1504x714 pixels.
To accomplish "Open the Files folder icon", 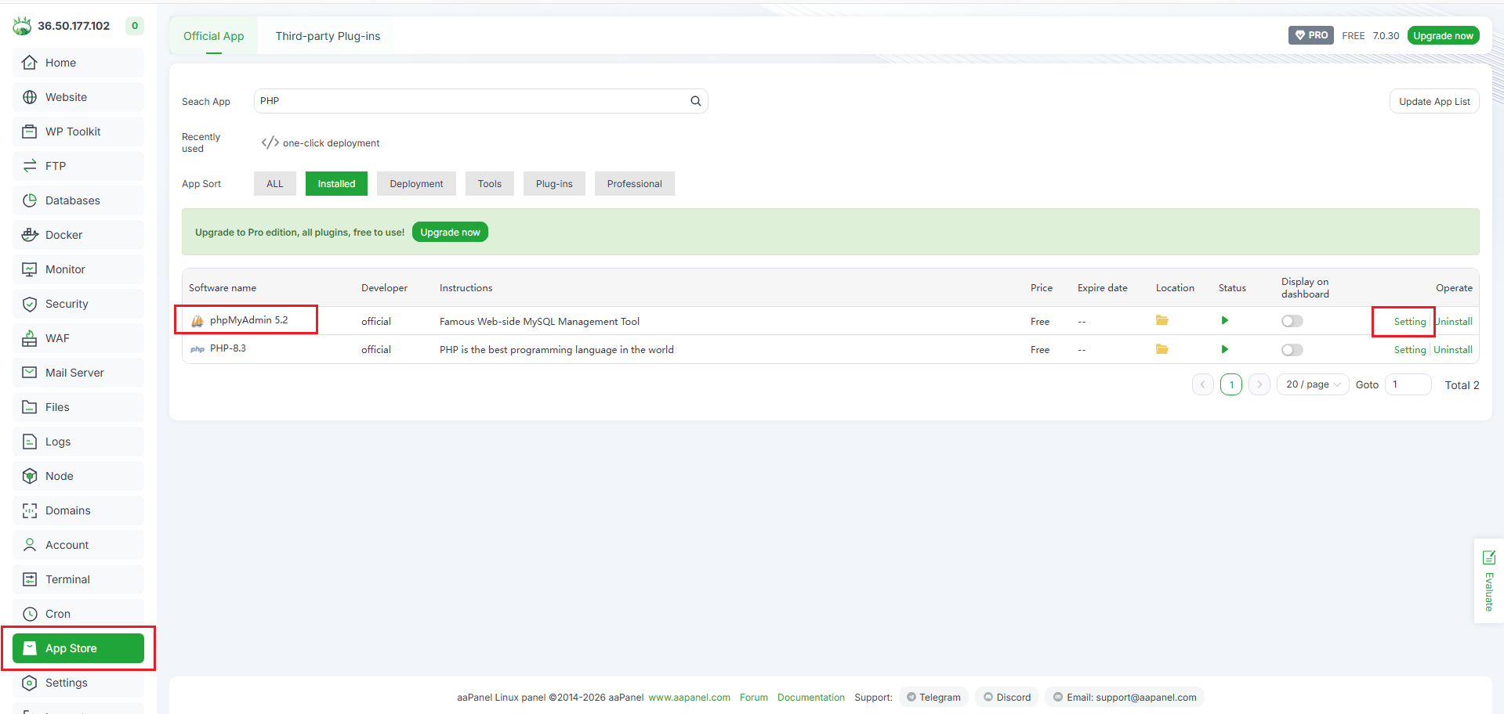I will point(30,407).
